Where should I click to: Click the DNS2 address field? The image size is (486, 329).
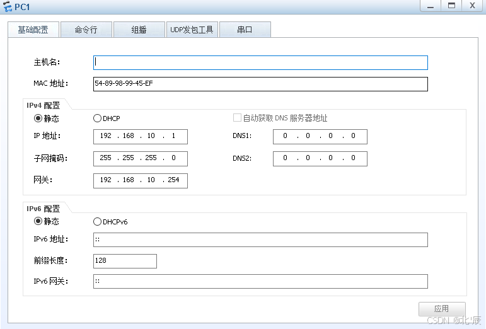(x=320, y=159)
